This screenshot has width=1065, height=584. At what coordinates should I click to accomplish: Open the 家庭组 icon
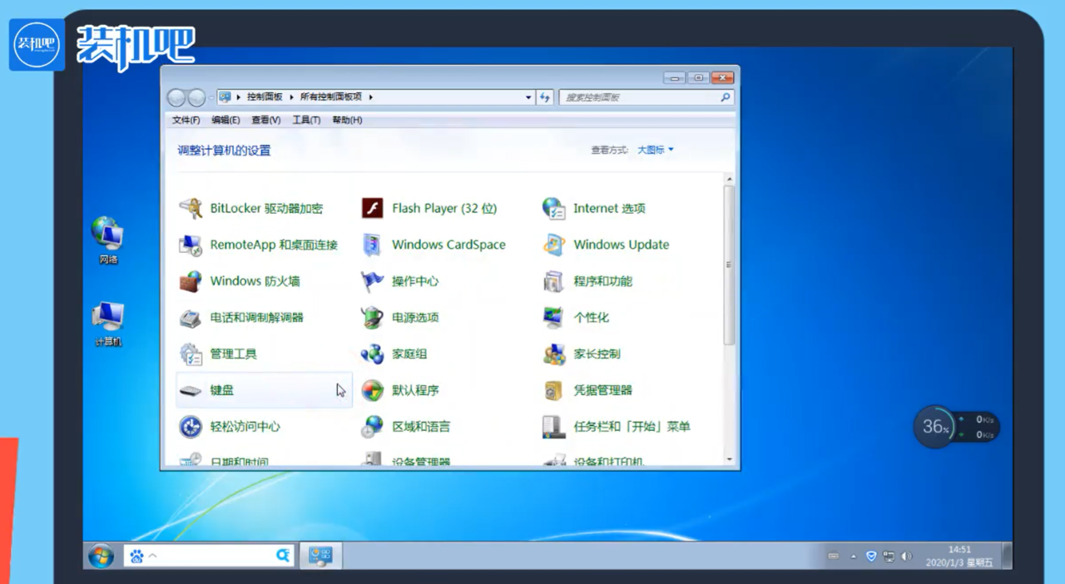coord(373,354)
